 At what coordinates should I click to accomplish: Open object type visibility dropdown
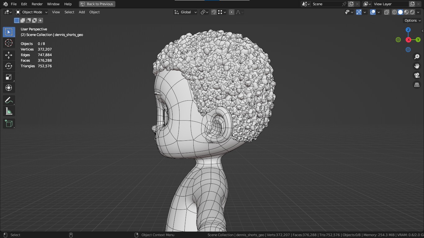click(349, 12)
